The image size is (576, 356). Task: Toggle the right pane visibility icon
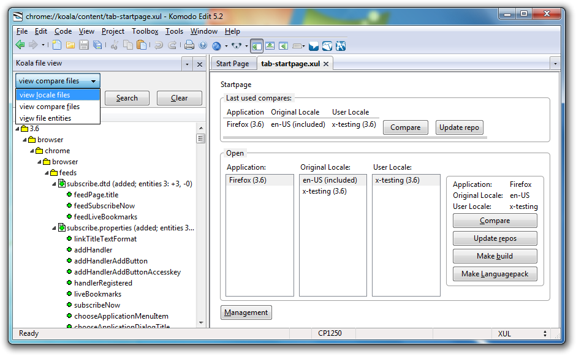pos(283,46)
